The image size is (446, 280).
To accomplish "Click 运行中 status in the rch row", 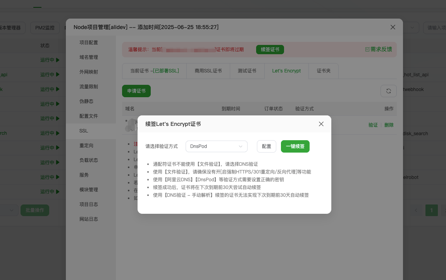I will click(x=50, y=133).
